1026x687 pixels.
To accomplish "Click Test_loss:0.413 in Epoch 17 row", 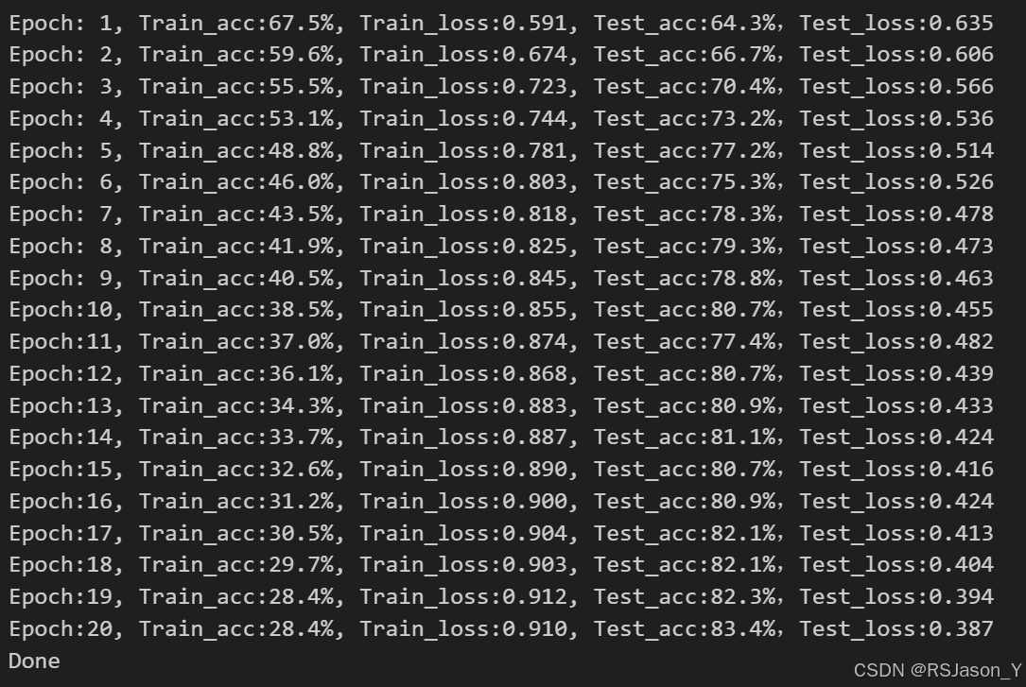I will click(896, 533).
